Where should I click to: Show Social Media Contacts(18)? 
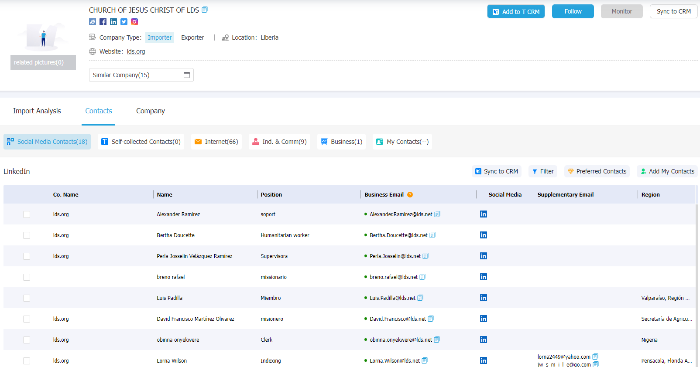[x=47, y=142]
